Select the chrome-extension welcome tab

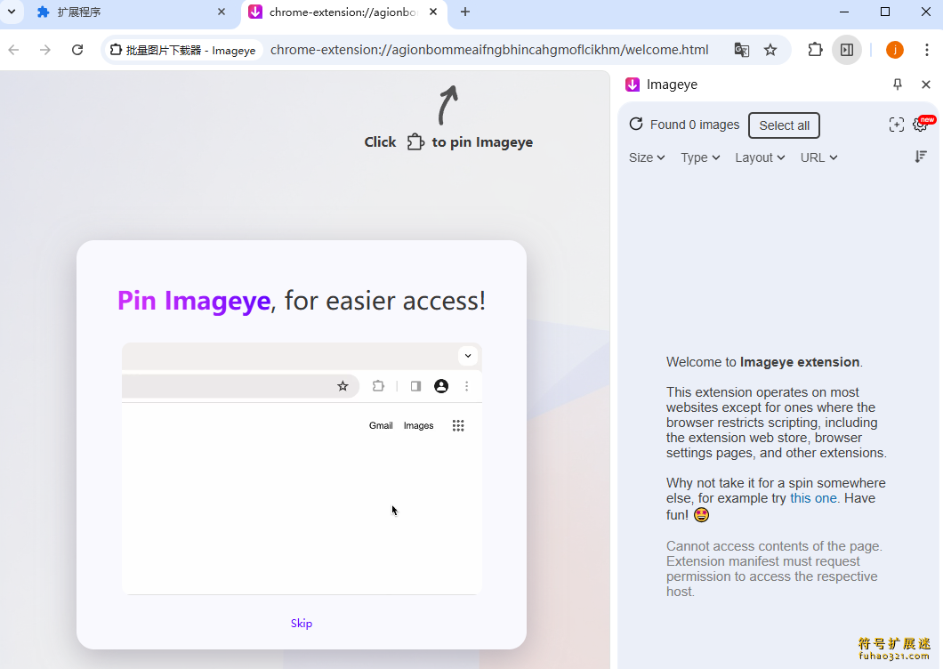pos(344,12)
